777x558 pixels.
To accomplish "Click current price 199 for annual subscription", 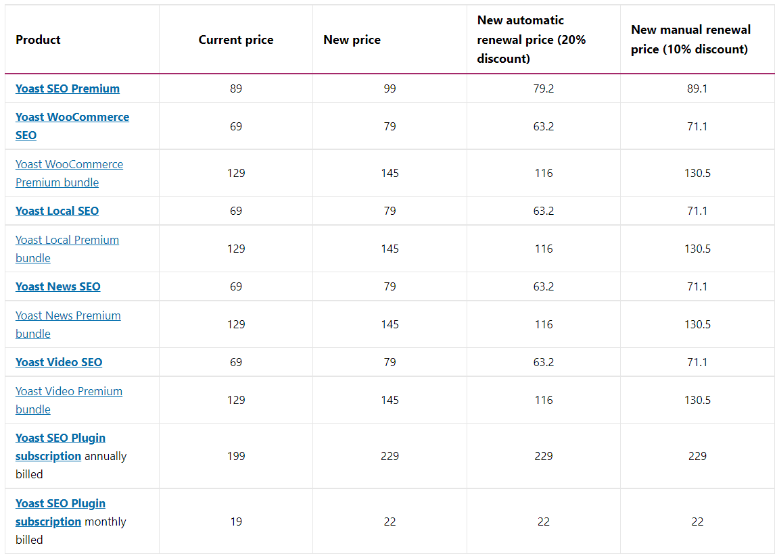I will click(x=236, y=456).
